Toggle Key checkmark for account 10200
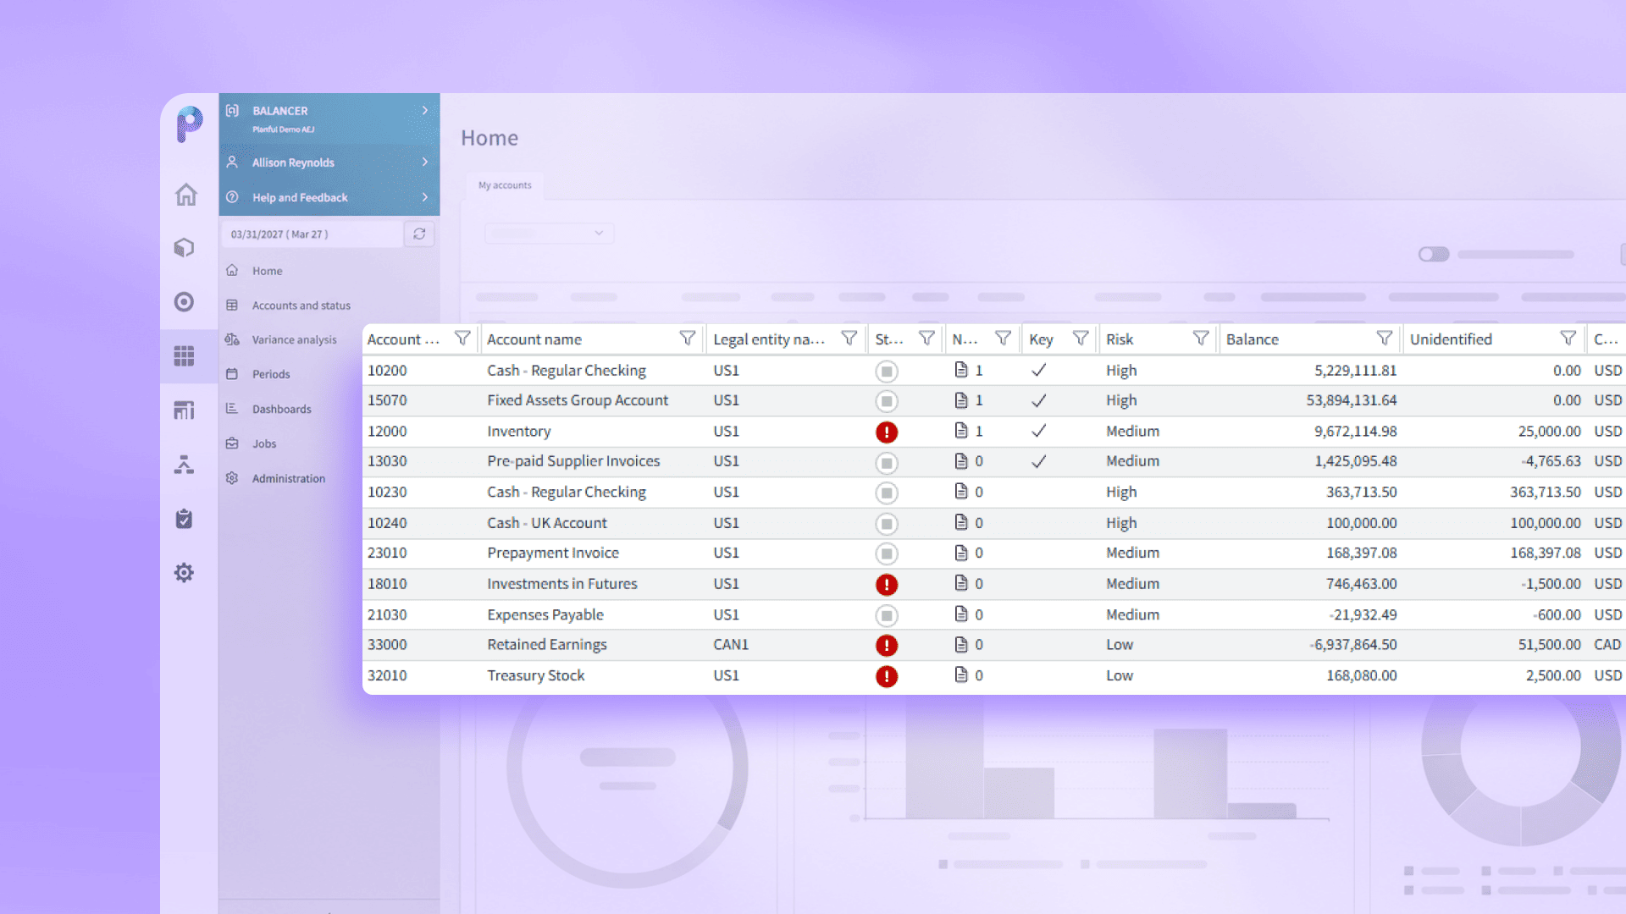The height and width of the screenshot is (914, 1626). 1038,370
